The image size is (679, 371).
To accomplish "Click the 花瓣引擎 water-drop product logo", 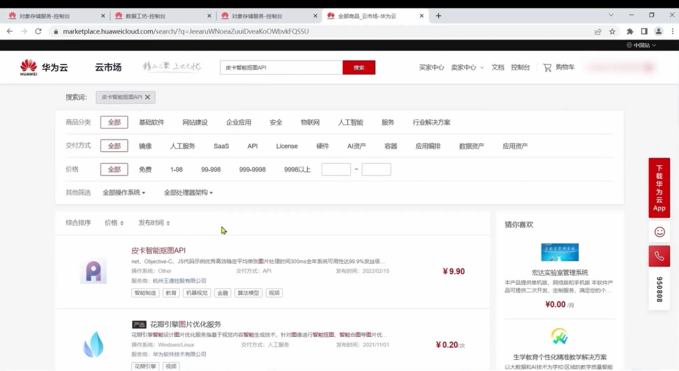I will [x=94, y=344].
